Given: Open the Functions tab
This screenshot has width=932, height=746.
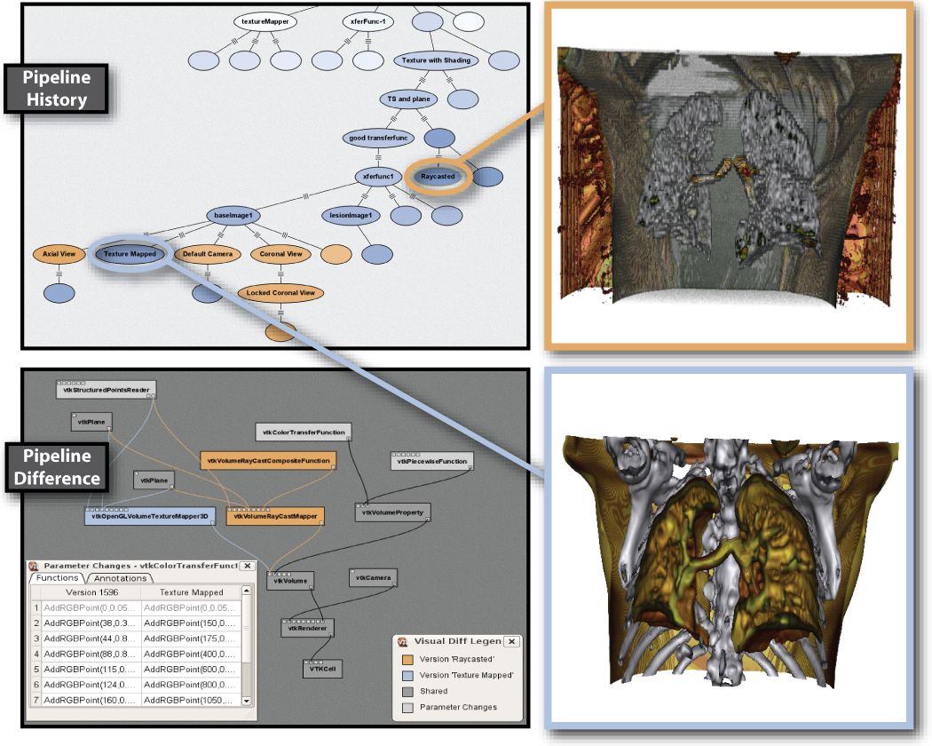Looking at the screenshot, I should [55, 578].
